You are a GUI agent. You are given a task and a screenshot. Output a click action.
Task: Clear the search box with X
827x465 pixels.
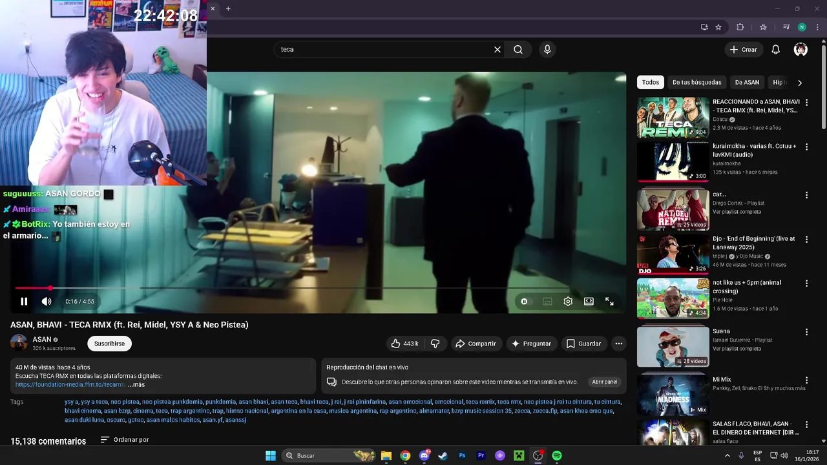497,49
